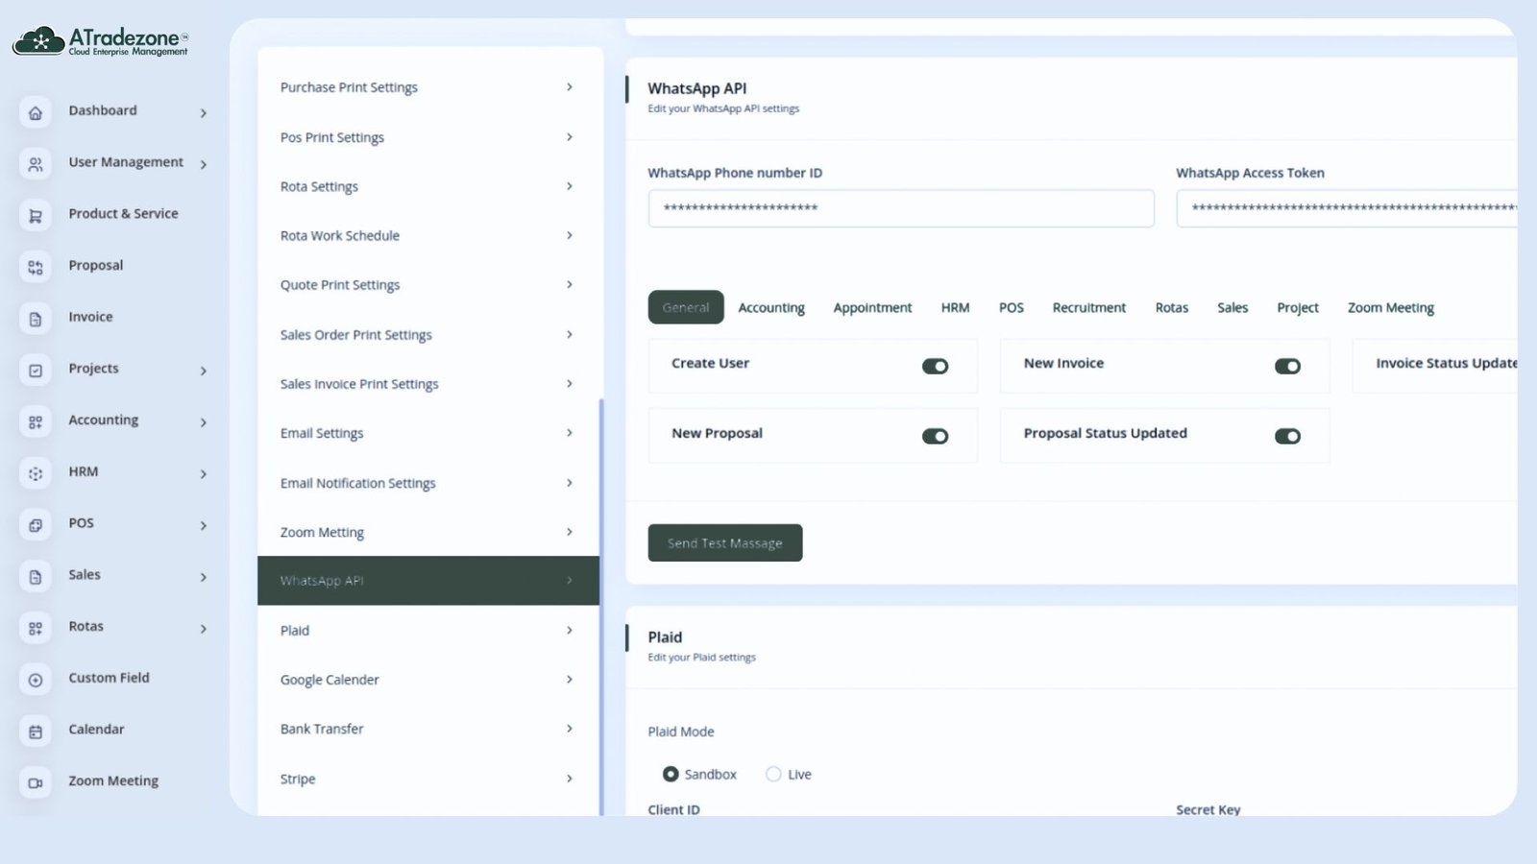Click the Invoice document icon
This screenshot has height=864, width=1537.
pos(36,319)
